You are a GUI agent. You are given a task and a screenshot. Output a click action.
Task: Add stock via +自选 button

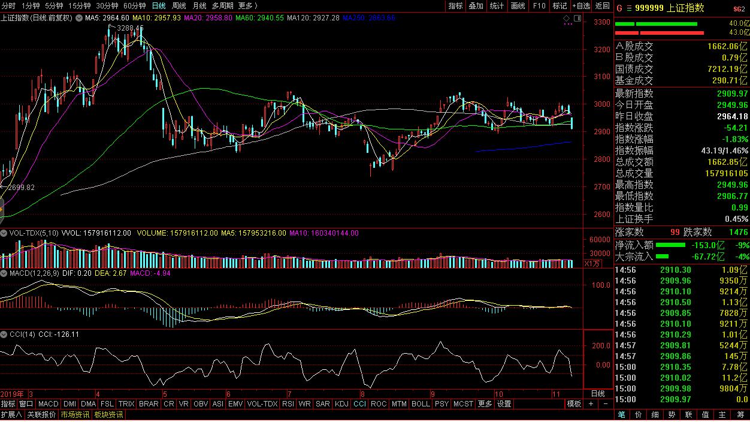(581, 5)
